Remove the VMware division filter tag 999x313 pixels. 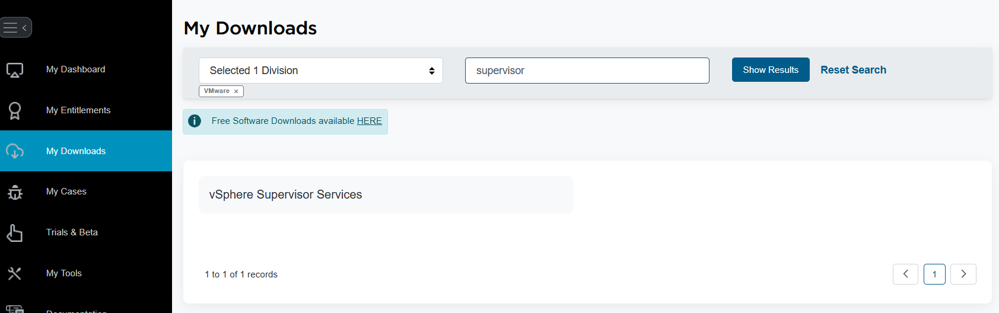point(236,91)
